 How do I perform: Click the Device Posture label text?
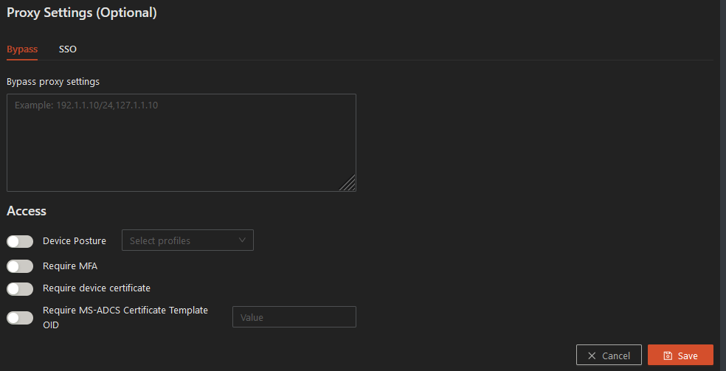click(x=75, y=241)
